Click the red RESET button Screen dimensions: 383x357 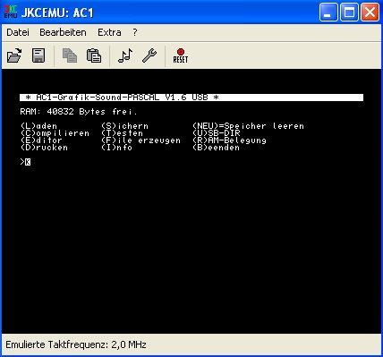coord(181,55)
